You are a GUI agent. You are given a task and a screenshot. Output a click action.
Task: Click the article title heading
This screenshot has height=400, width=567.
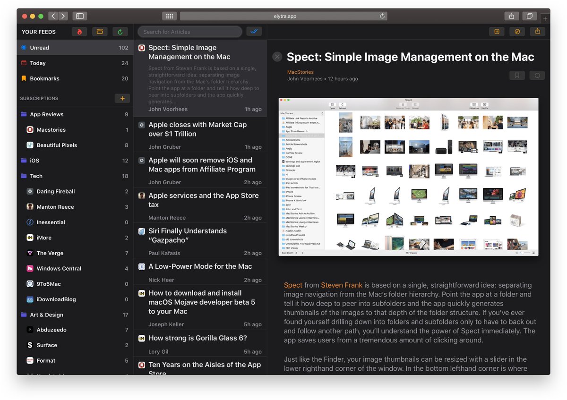click(x=410, y=57)
